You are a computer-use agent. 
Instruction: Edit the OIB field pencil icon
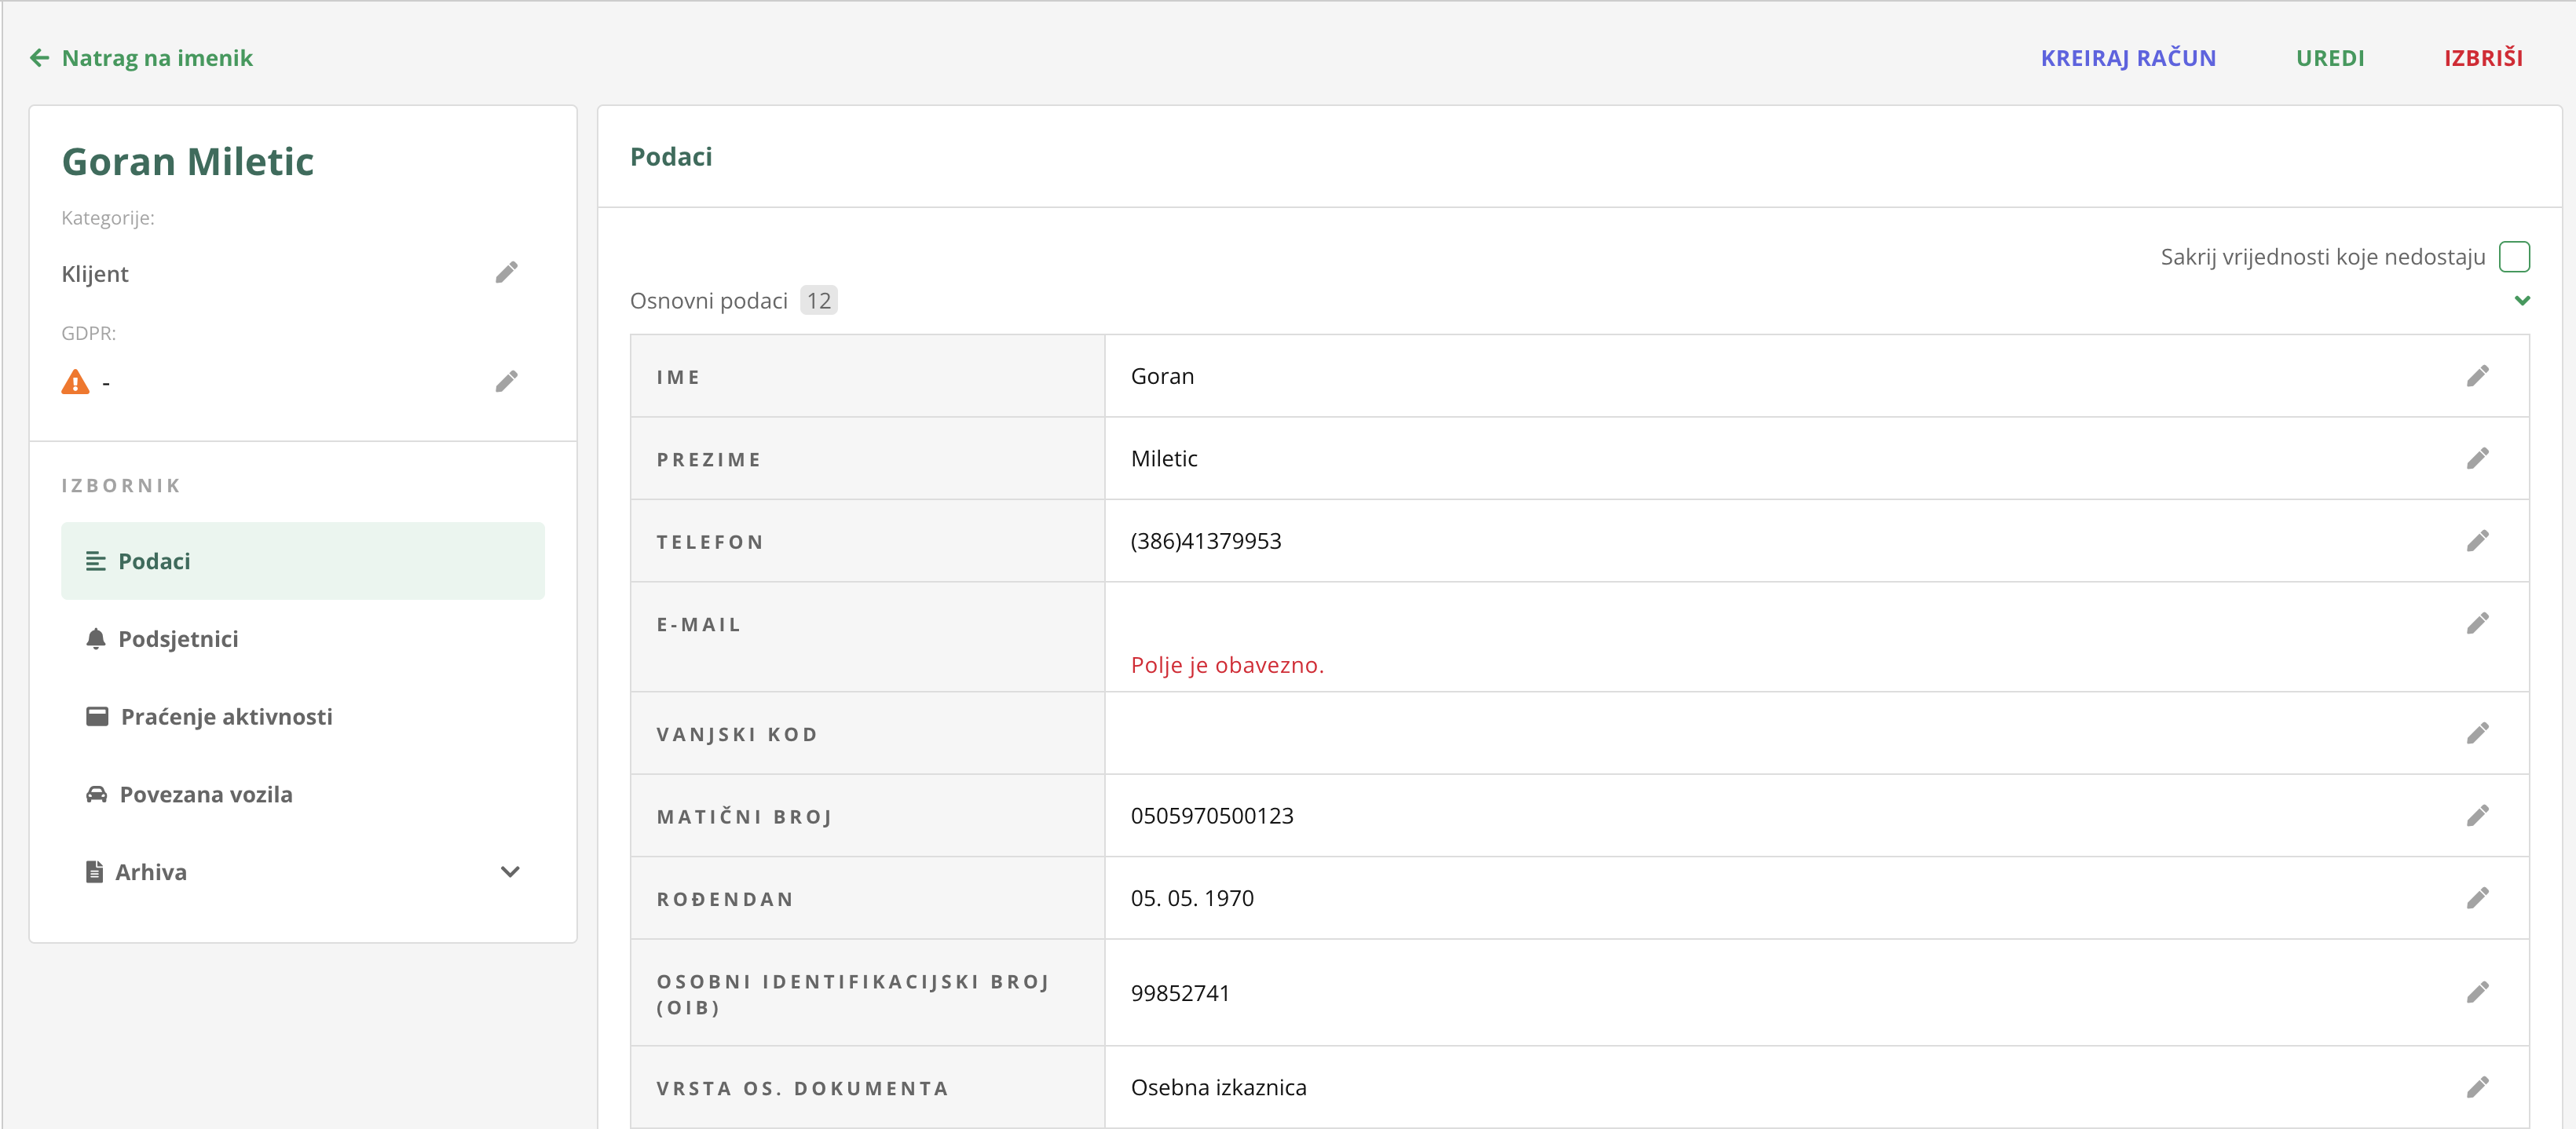[x=2477, y=992]
